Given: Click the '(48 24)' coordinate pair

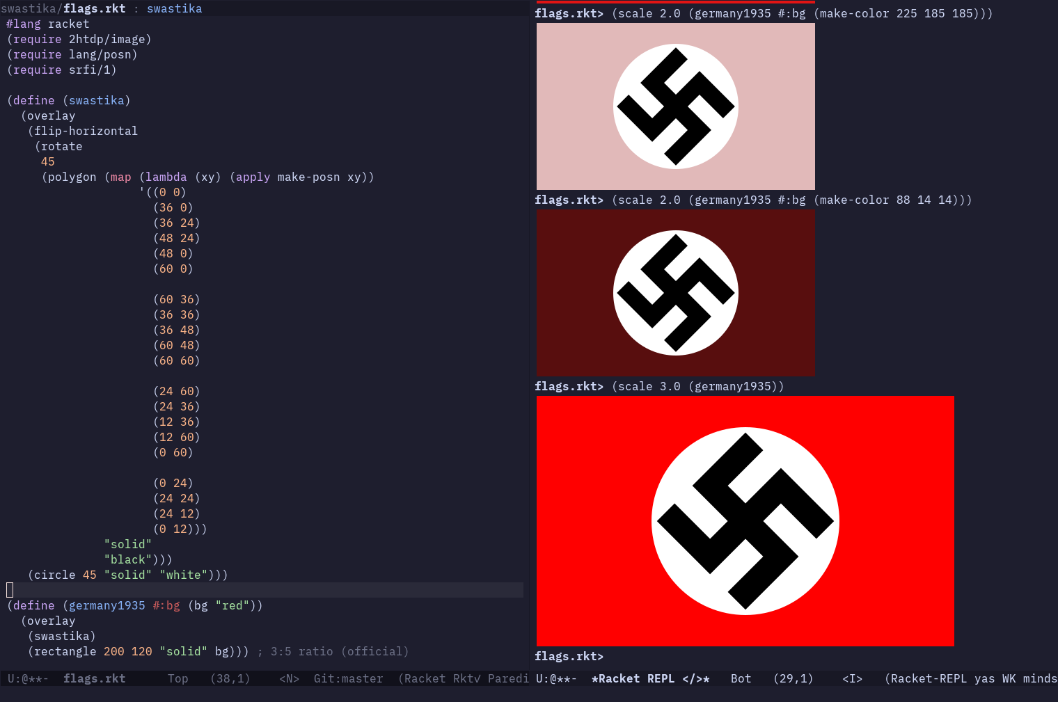Looking at the screenshot, I should click(x=177, y=238).
